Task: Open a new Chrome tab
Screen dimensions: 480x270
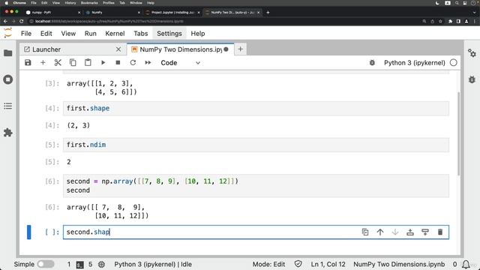Action: pyautogui.click(x=268, y=12)
